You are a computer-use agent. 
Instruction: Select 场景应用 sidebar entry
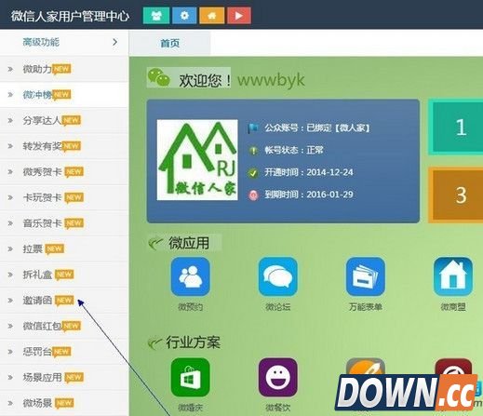[64, 378]
